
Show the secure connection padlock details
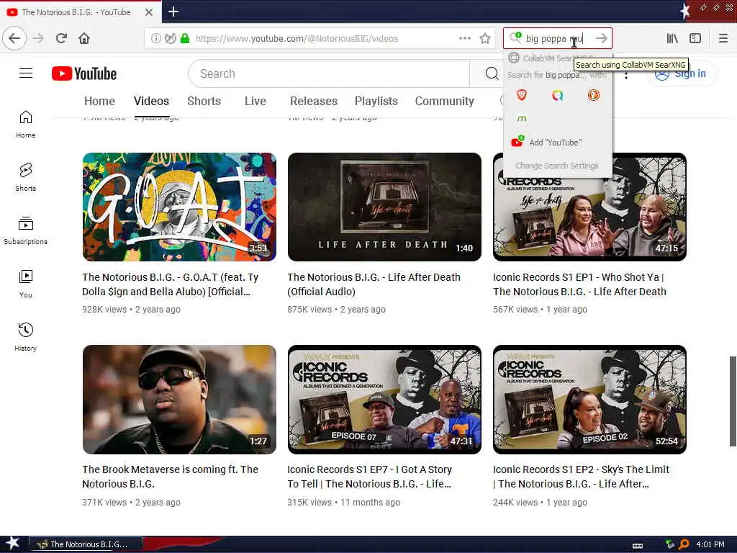click(x=185, y=39)
